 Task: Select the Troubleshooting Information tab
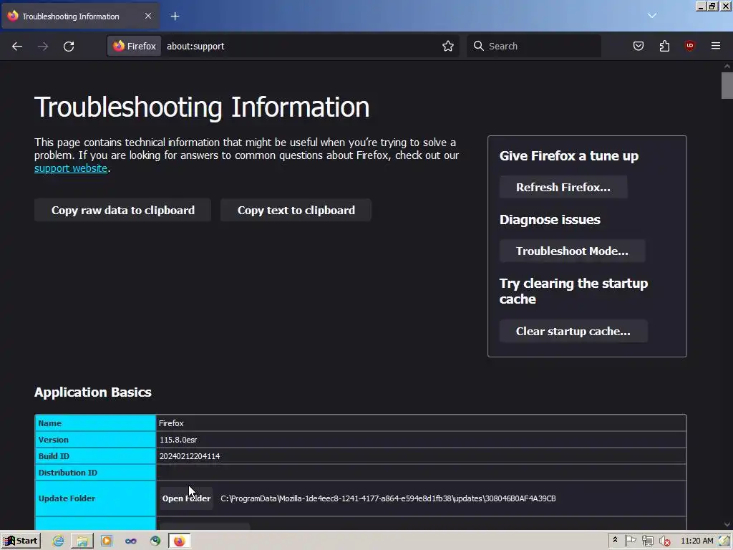(x=80, y=16)
